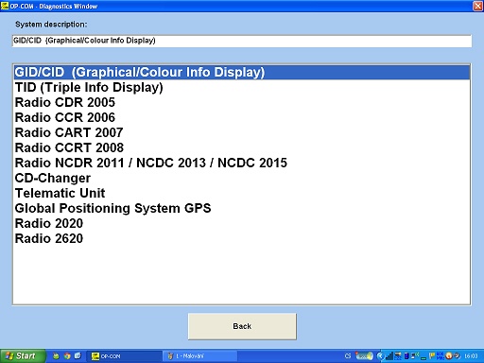
Task: Choose CD-Changer from system list
Action: pyautogui.click(x=242, y=178)
